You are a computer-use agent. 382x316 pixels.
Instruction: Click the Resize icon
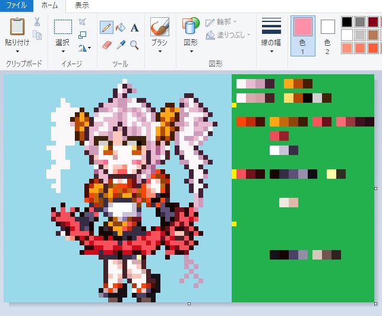(x=83, y=35)
